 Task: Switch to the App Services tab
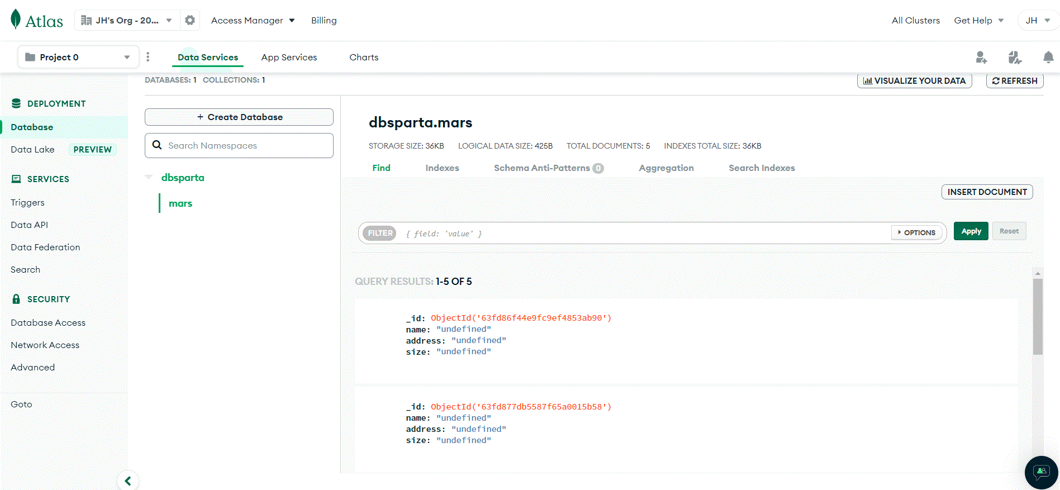pyautogui.click(x=289, y=57)
